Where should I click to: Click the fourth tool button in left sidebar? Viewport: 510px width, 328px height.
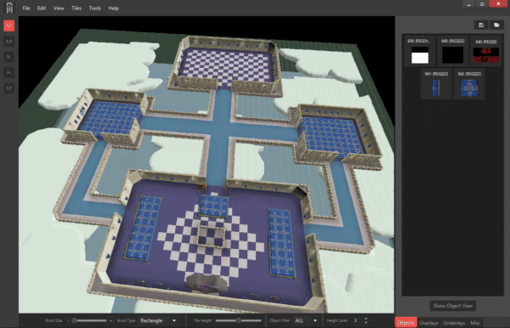tap(9, 72)
